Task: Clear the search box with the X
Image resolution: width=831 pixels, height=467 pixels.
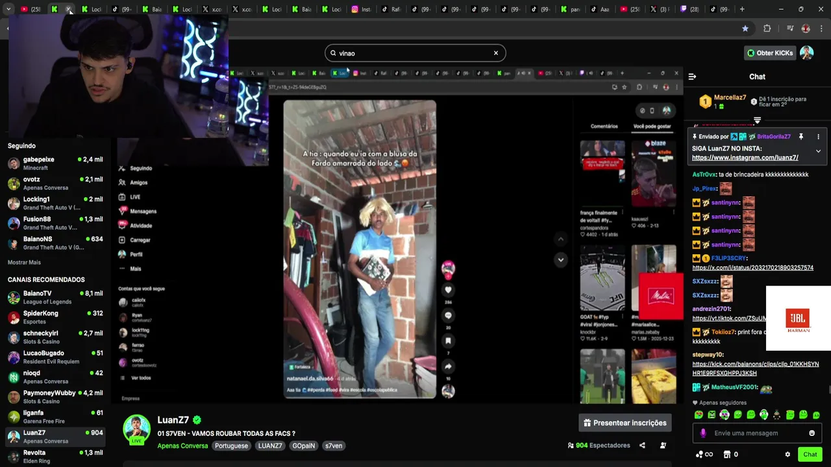Action: click(x=496, y=53)
